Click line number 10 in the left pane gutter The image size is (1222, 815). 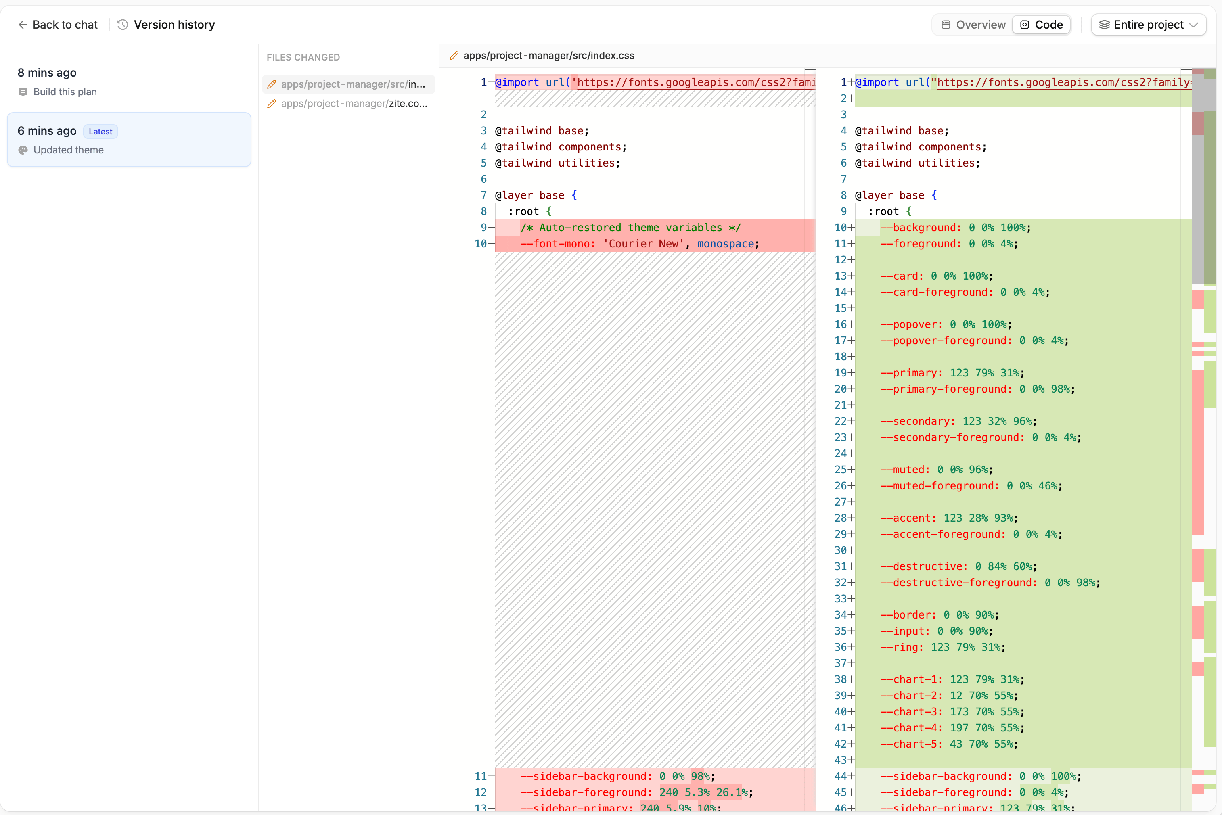[x=481, y=244]
